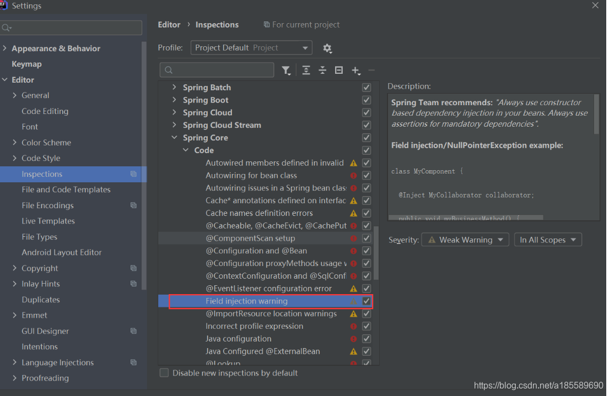609x396 pixels.
Task: Open Android Layout Editor settings page
Action: pyautogui.click(x=62, y=252)
